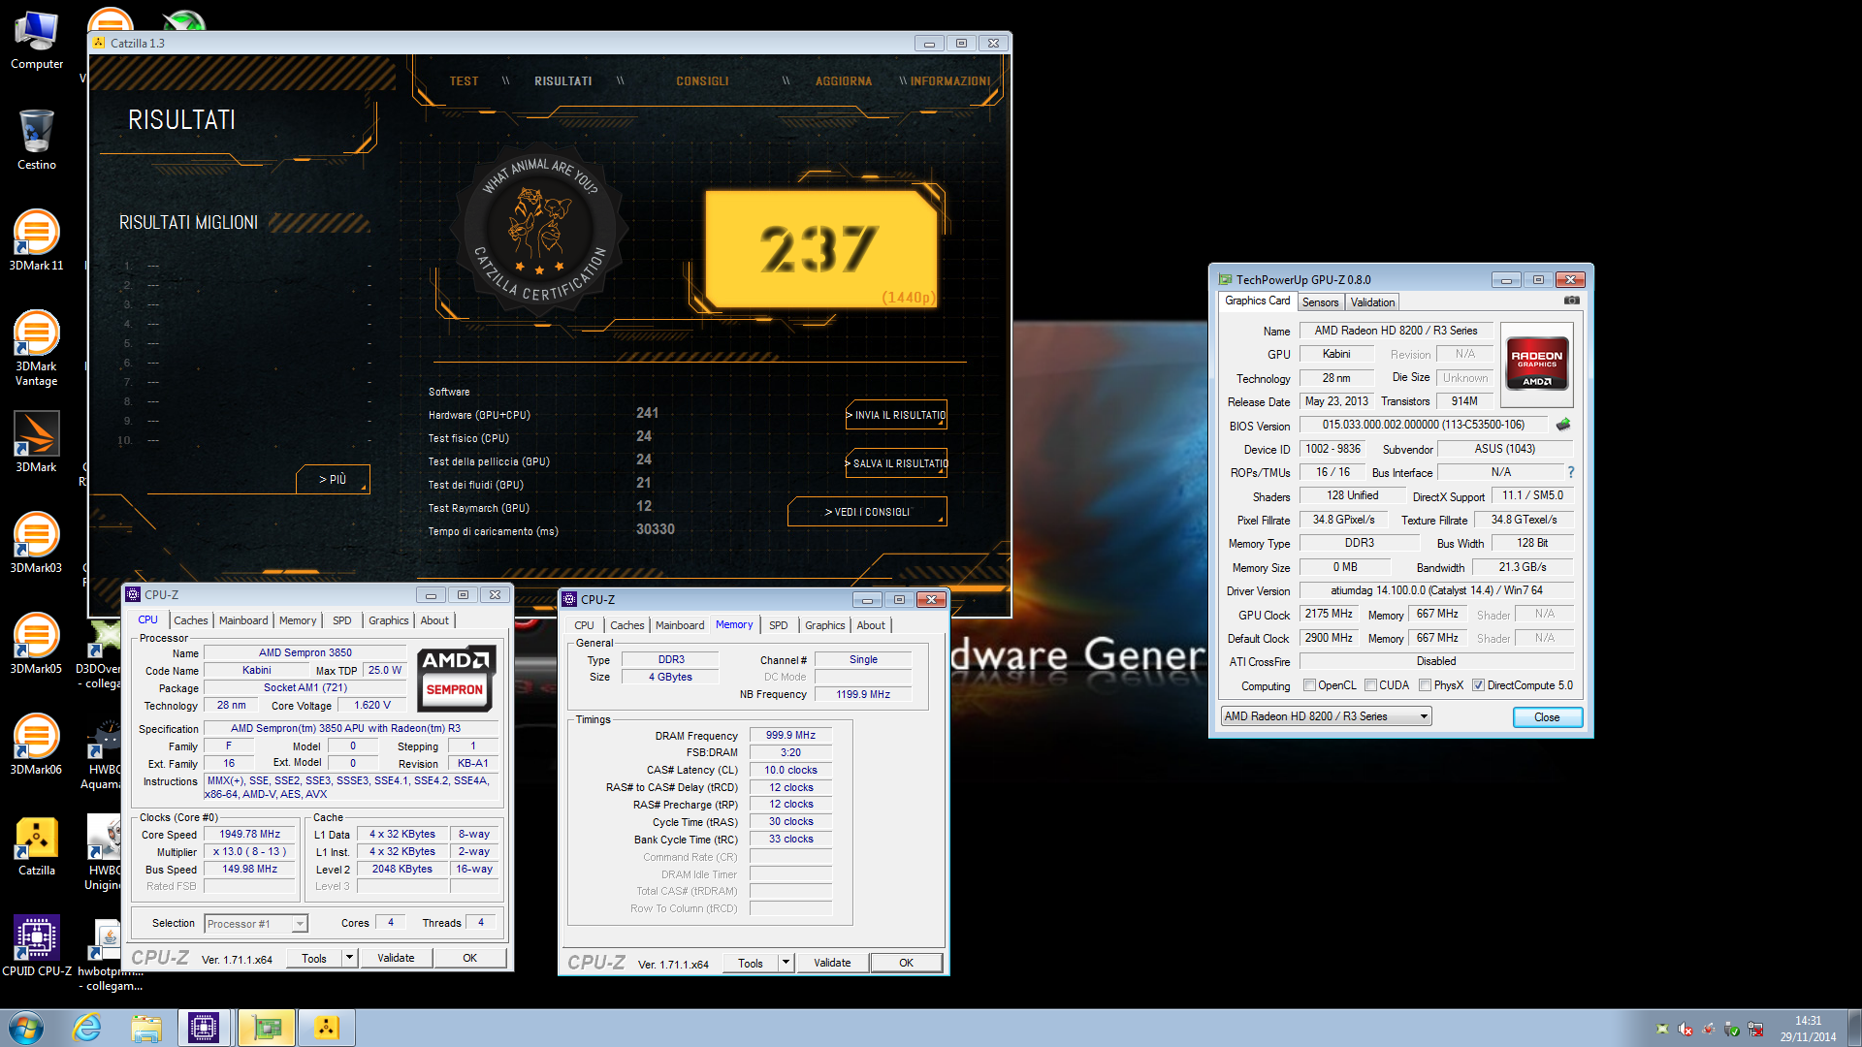Click INVIA IL RISULTATO button
Viewport: 1862px width, 1047px height.
[896, 415]
